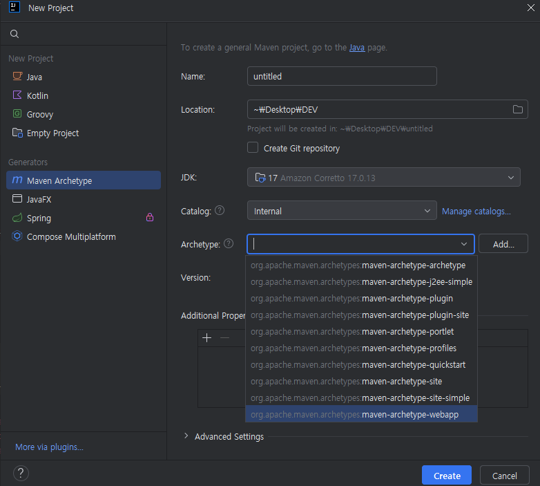The width and height of the screenshot is (540, 486).
Task: Enable the Create Git repository checkbox
Action: click(x=253, y=147)
